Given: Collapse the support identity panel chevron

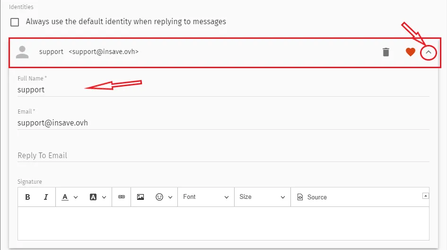Looking at the screenshot, I should [x=428, y=52].
